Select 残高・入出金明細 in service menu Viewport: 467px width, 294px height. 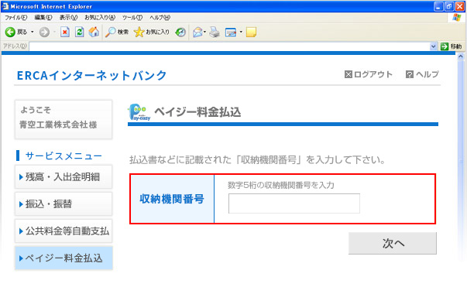click(x=64, y=177)
